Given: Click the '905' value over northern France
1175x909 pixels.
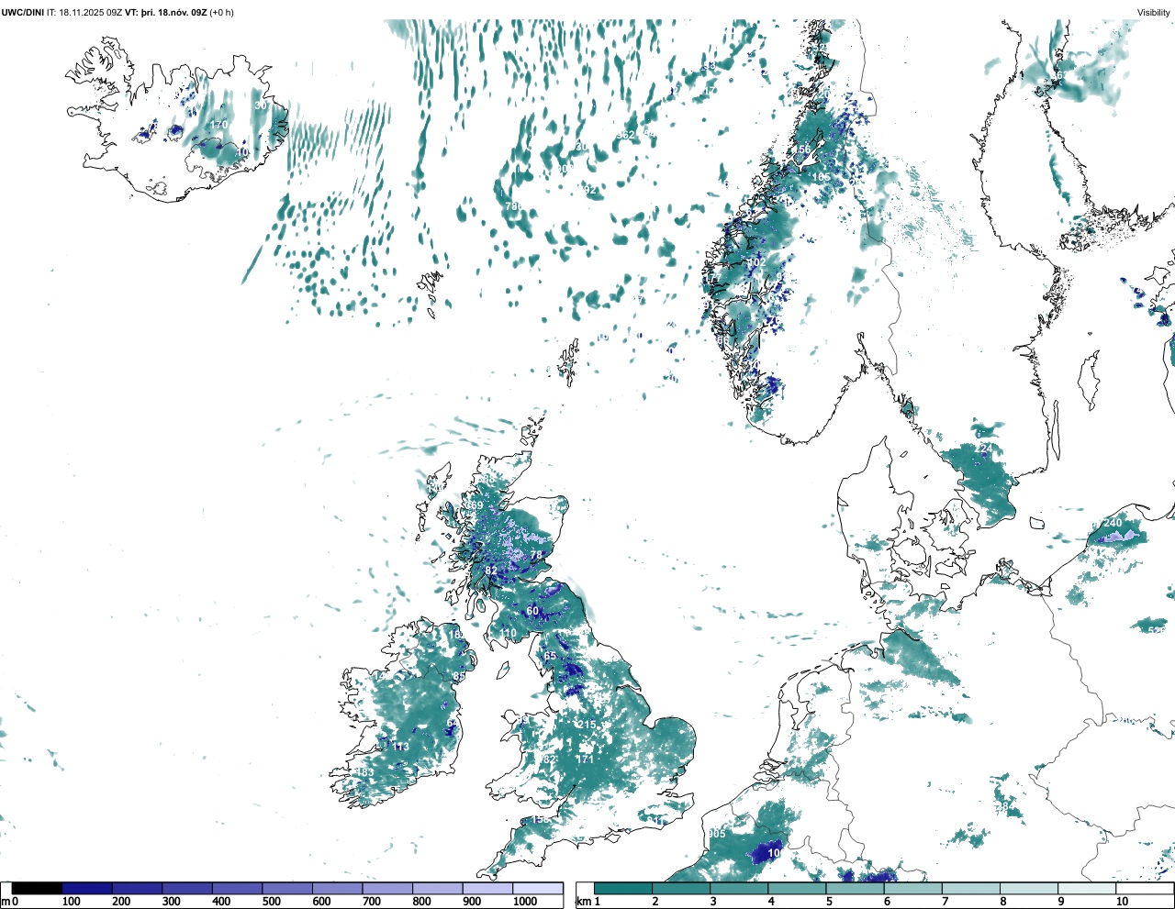Looking at the screenshot, I should [717, 834].
